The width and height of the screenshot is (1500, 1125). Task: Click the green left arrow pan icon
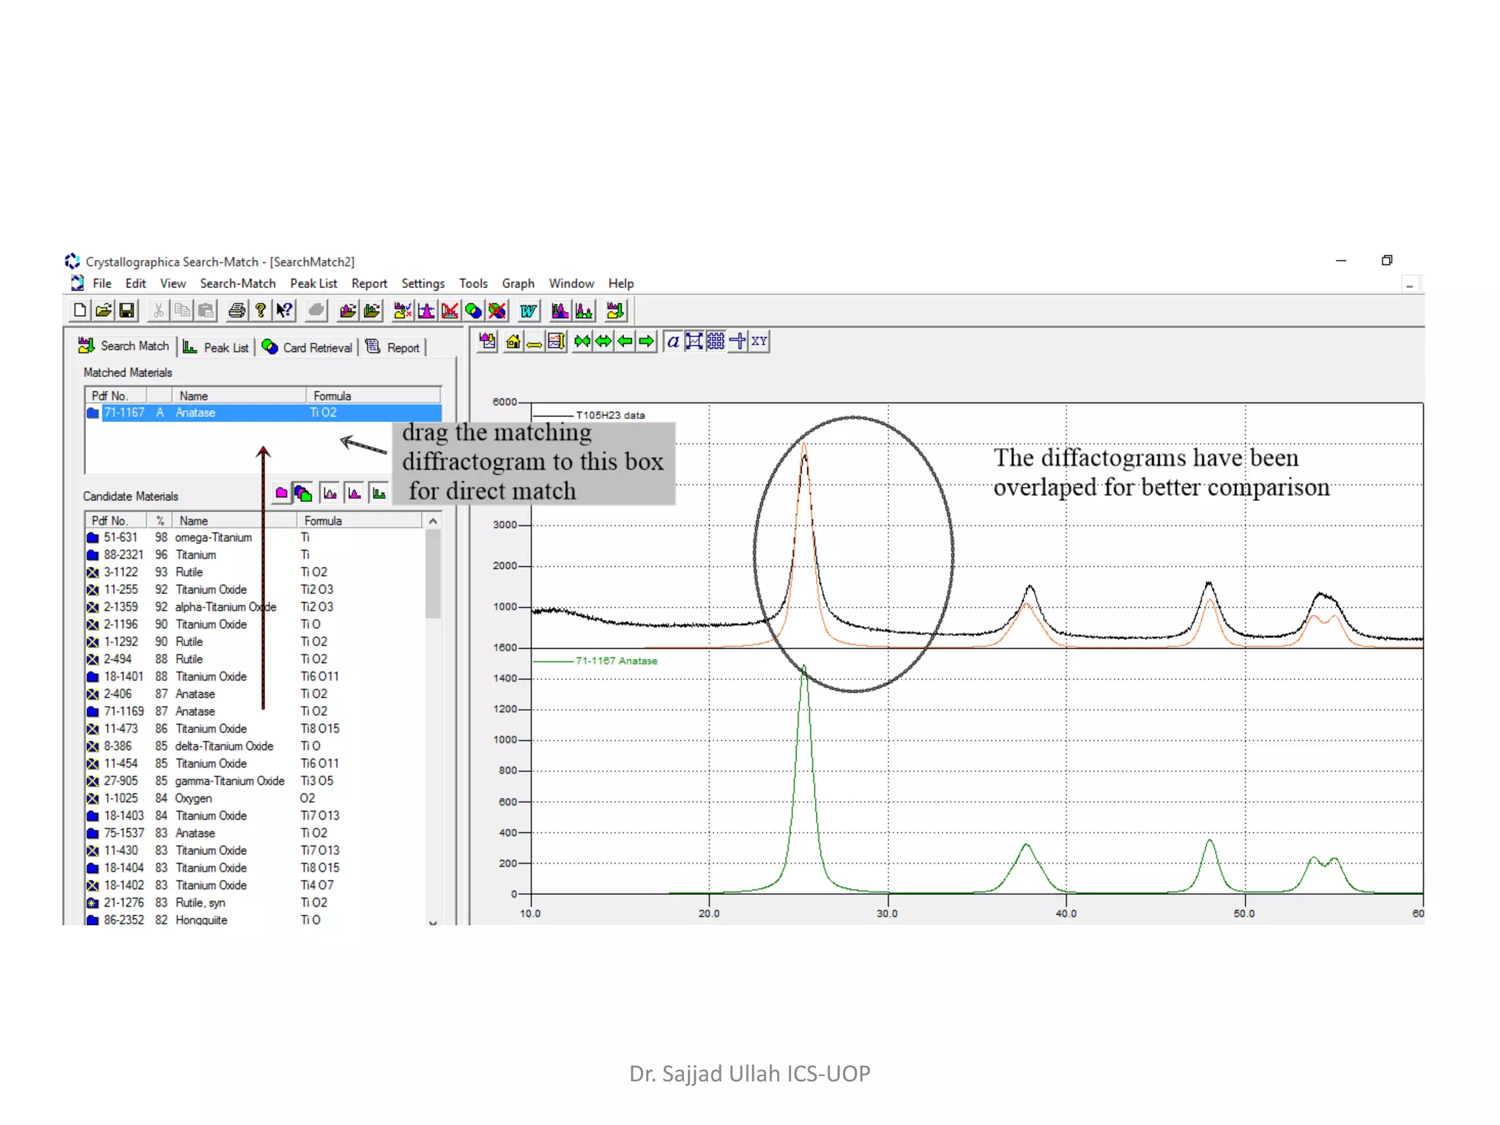point(625,341)
